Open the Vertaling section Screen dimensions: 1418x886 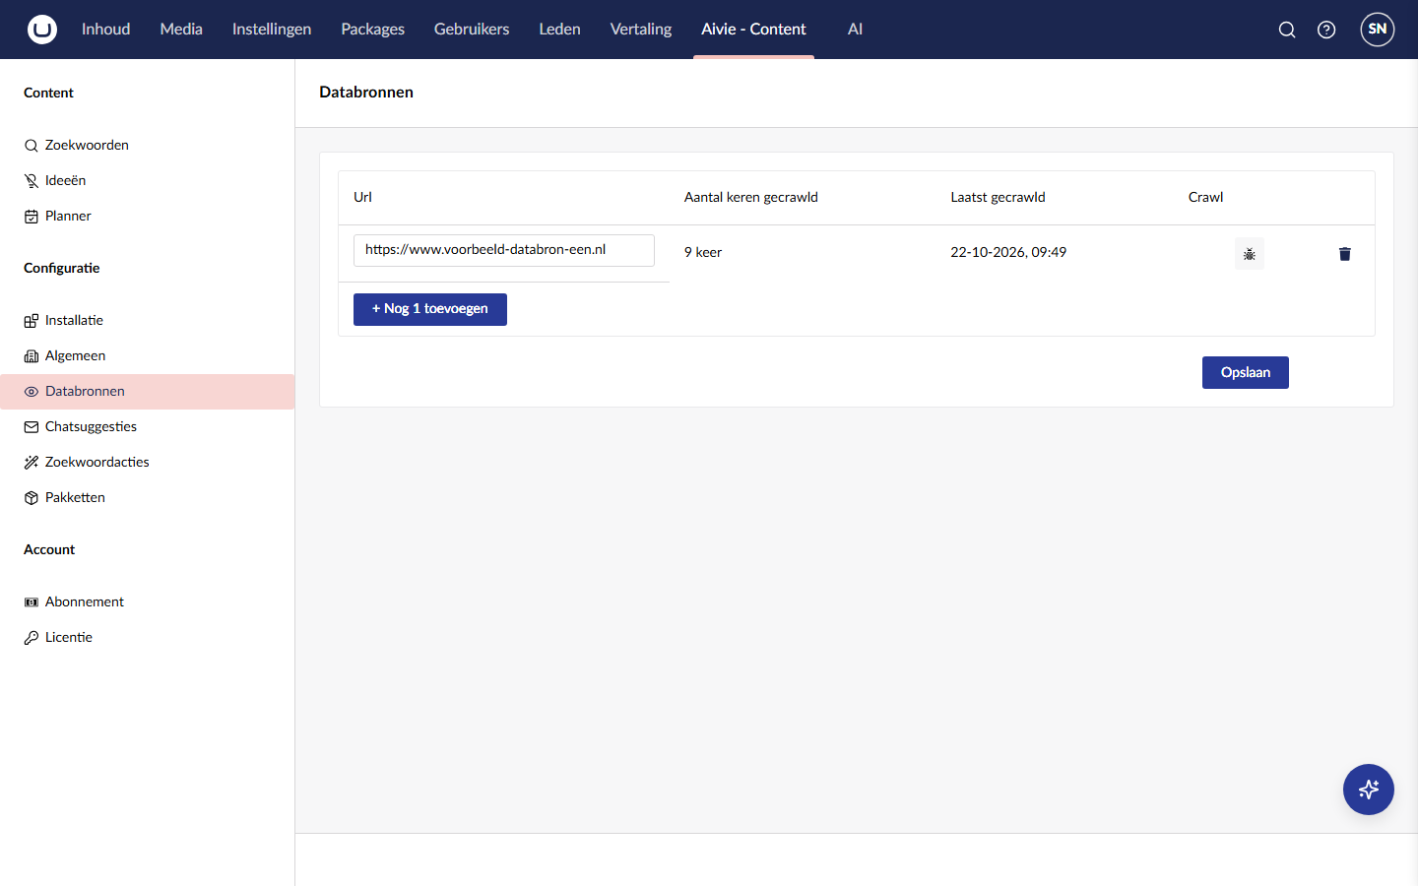(x=641, y=30)
